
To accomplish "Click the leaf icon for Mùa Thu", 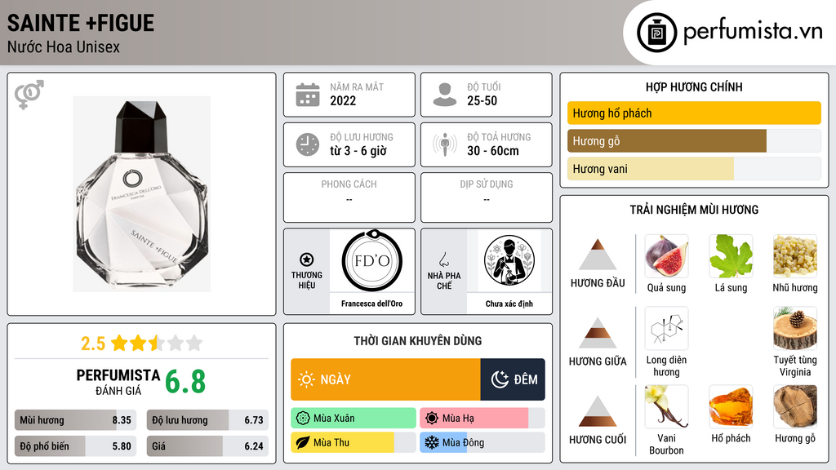I will coord(303,442).
